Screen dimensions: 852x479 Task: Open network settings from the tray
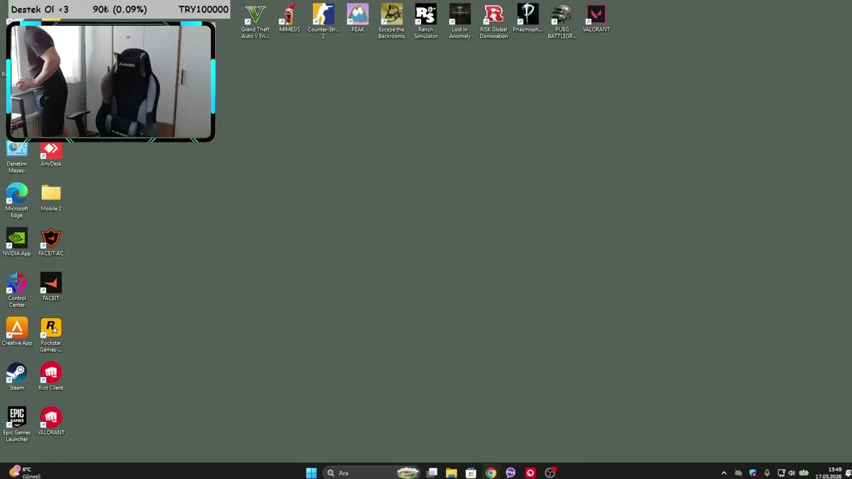coord(781,473)
